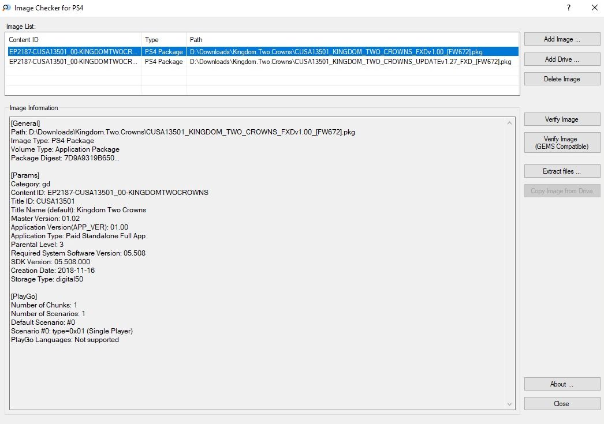Click the Image List: label
604x424 pixels.
[x=21, y=27]
